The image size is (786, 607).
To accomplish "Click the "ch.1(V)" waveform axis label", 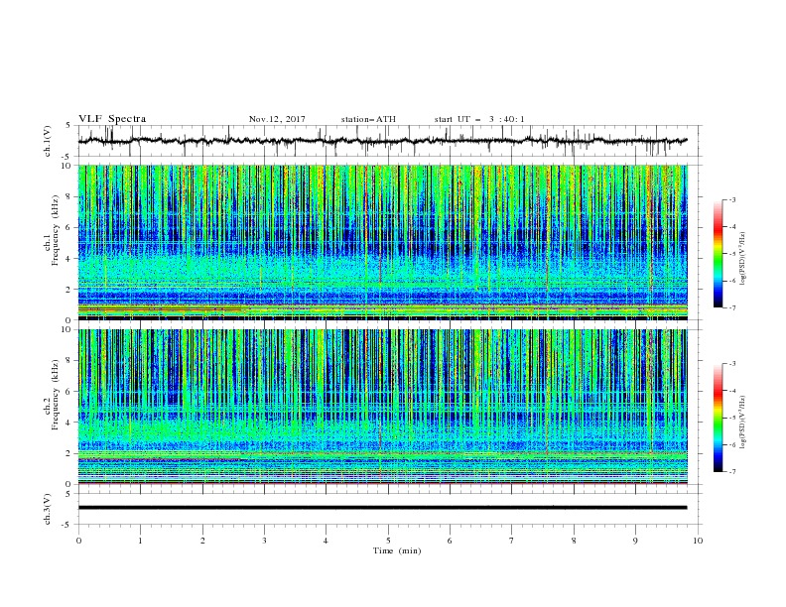I will point(48,141).
